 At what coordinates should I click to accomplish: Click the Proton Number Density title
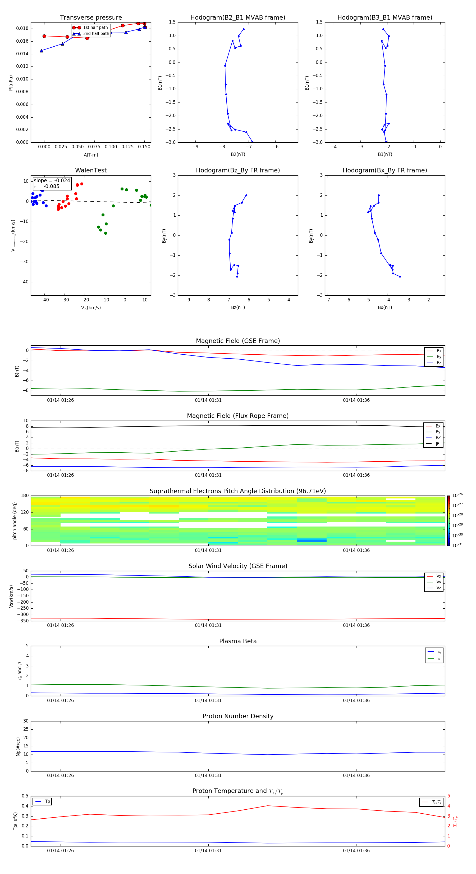(238, 716)
